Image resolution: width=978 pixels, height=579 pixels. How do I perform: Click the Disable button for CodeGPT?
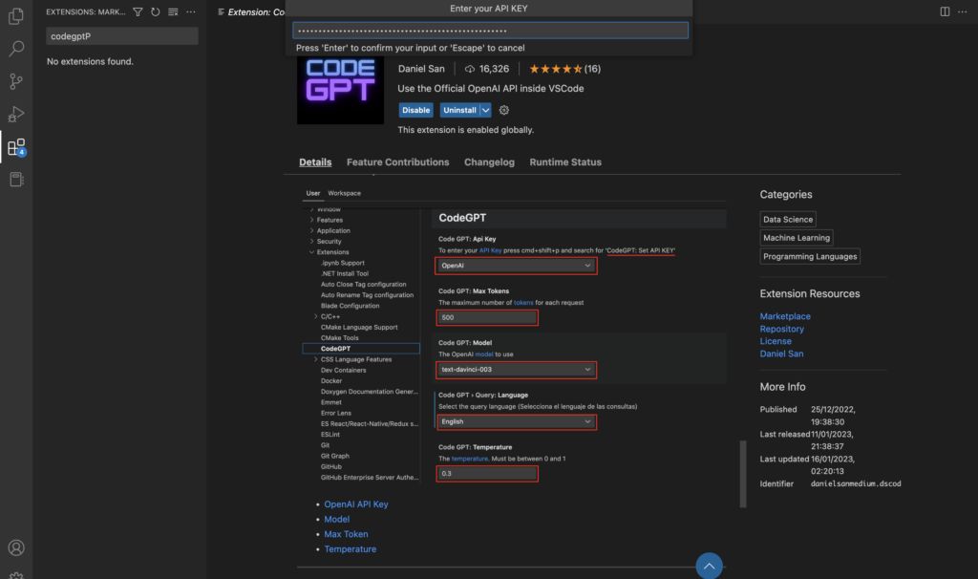pos(415,110)
